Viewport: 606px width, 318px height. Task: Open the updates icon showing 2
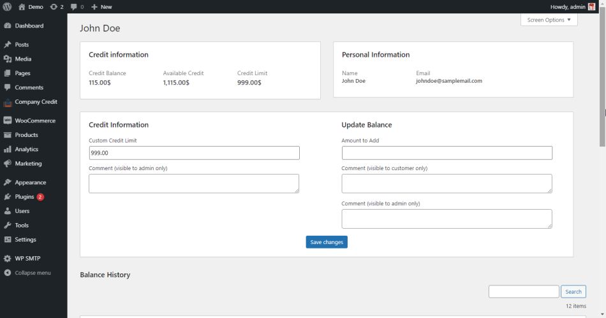coord(54,6)
